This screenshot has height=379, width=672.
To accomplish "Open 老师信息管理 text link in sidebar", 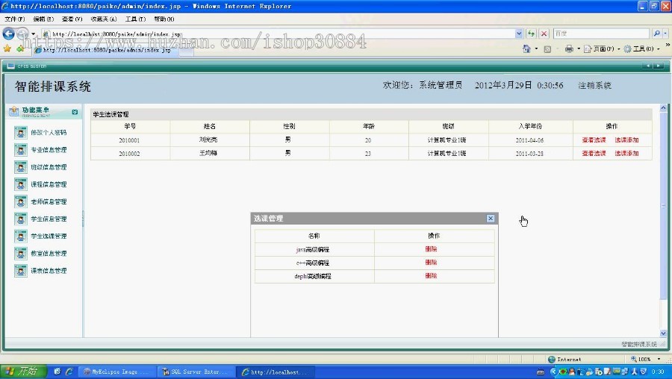I will click(49, 201).
